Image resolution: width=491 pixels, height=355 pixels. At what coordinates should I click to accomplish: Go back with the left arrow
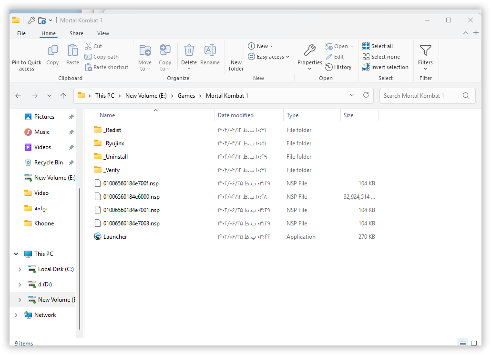(18, 96)
